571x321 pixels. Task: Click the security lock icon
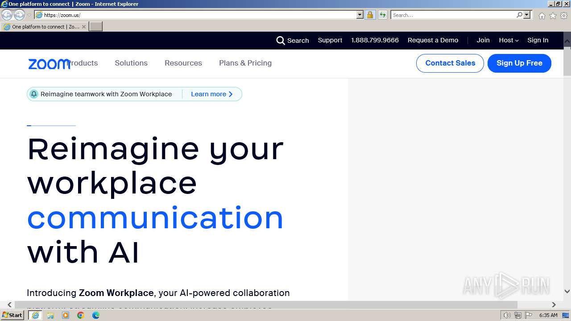coord(370,15)
